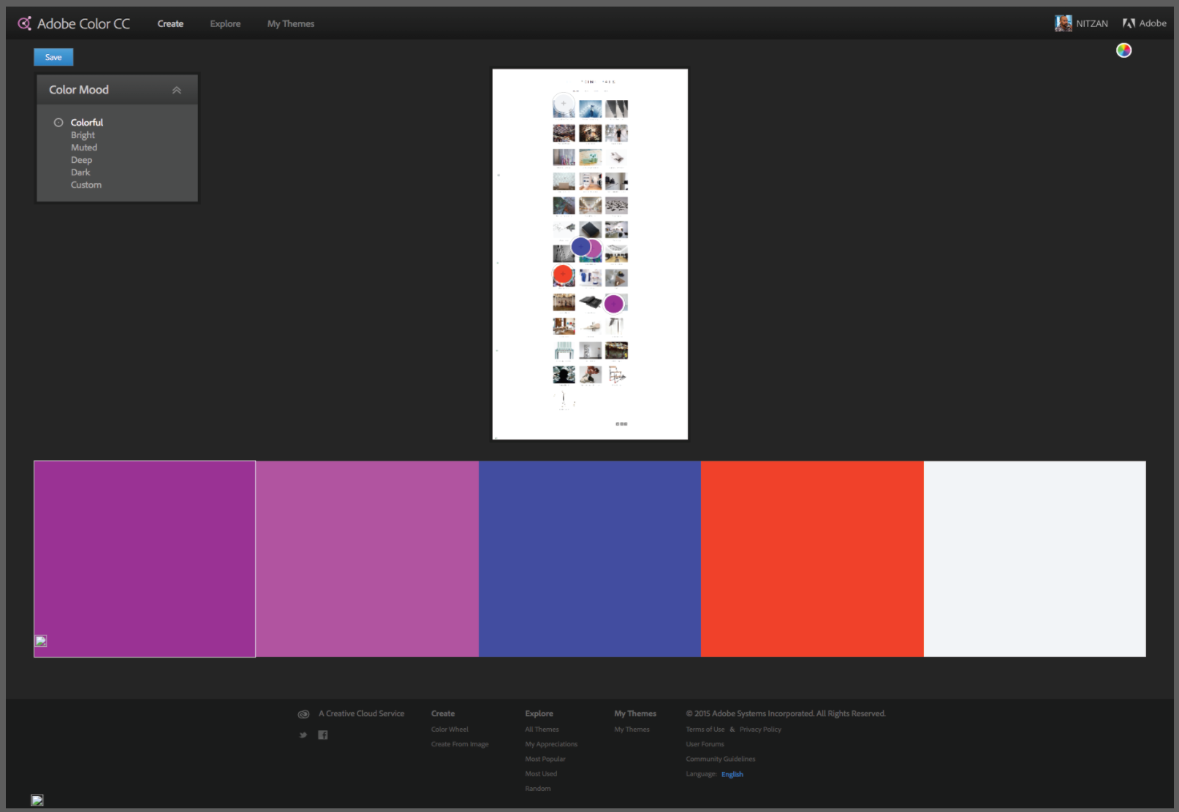Select the red-orange color swatch

tap(812, 559)
